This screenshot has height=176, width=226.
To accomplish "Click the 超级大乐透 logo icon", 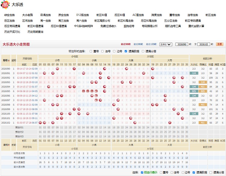I will [5, 5].
